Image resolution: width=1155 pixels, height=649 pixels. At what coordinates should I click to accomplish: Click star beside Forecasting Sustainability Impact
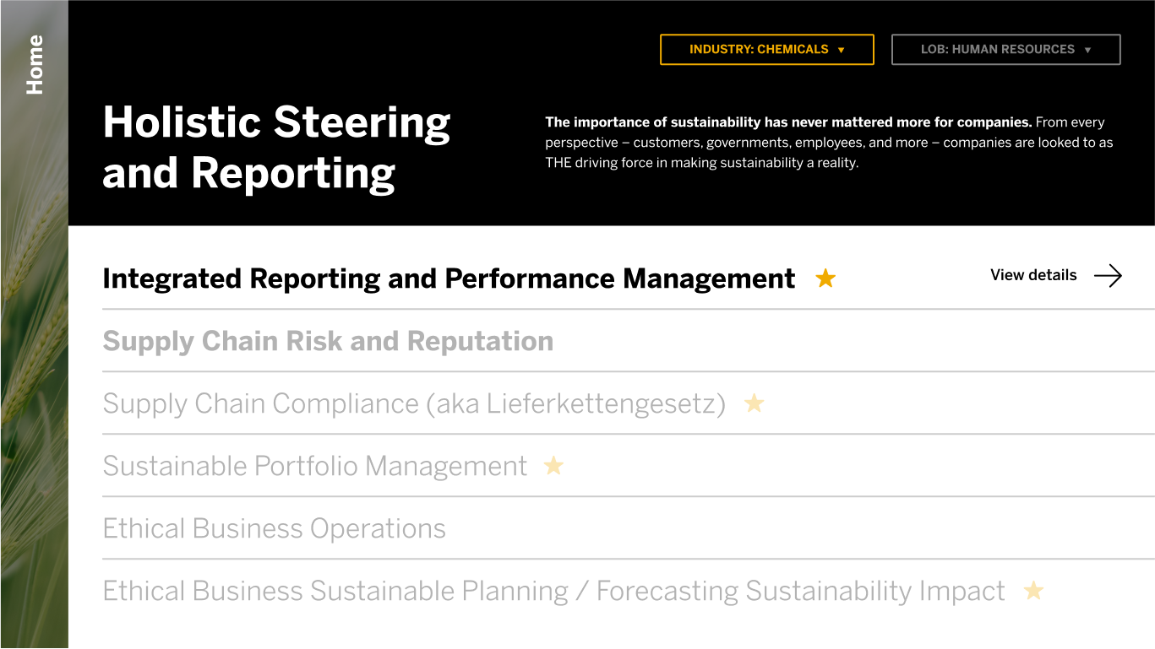(1033, 591)
